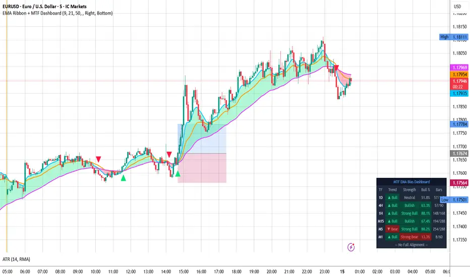Click the M5 row 88.2% cell
The height and width of the screenshot is (277, 470).
[x=425, y=229]
